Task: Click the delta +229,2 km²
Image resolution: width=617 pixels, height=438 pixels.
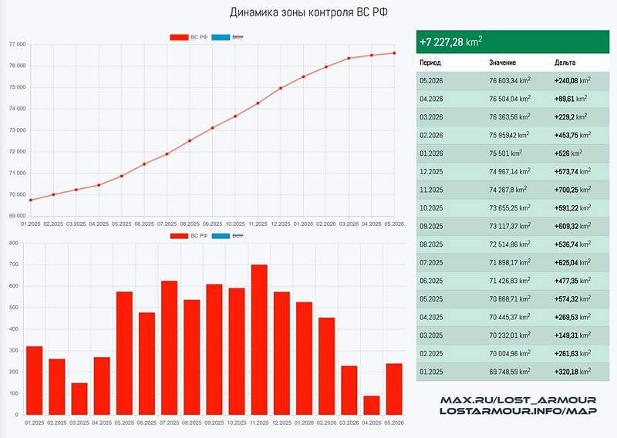Action: click(571, 117)
